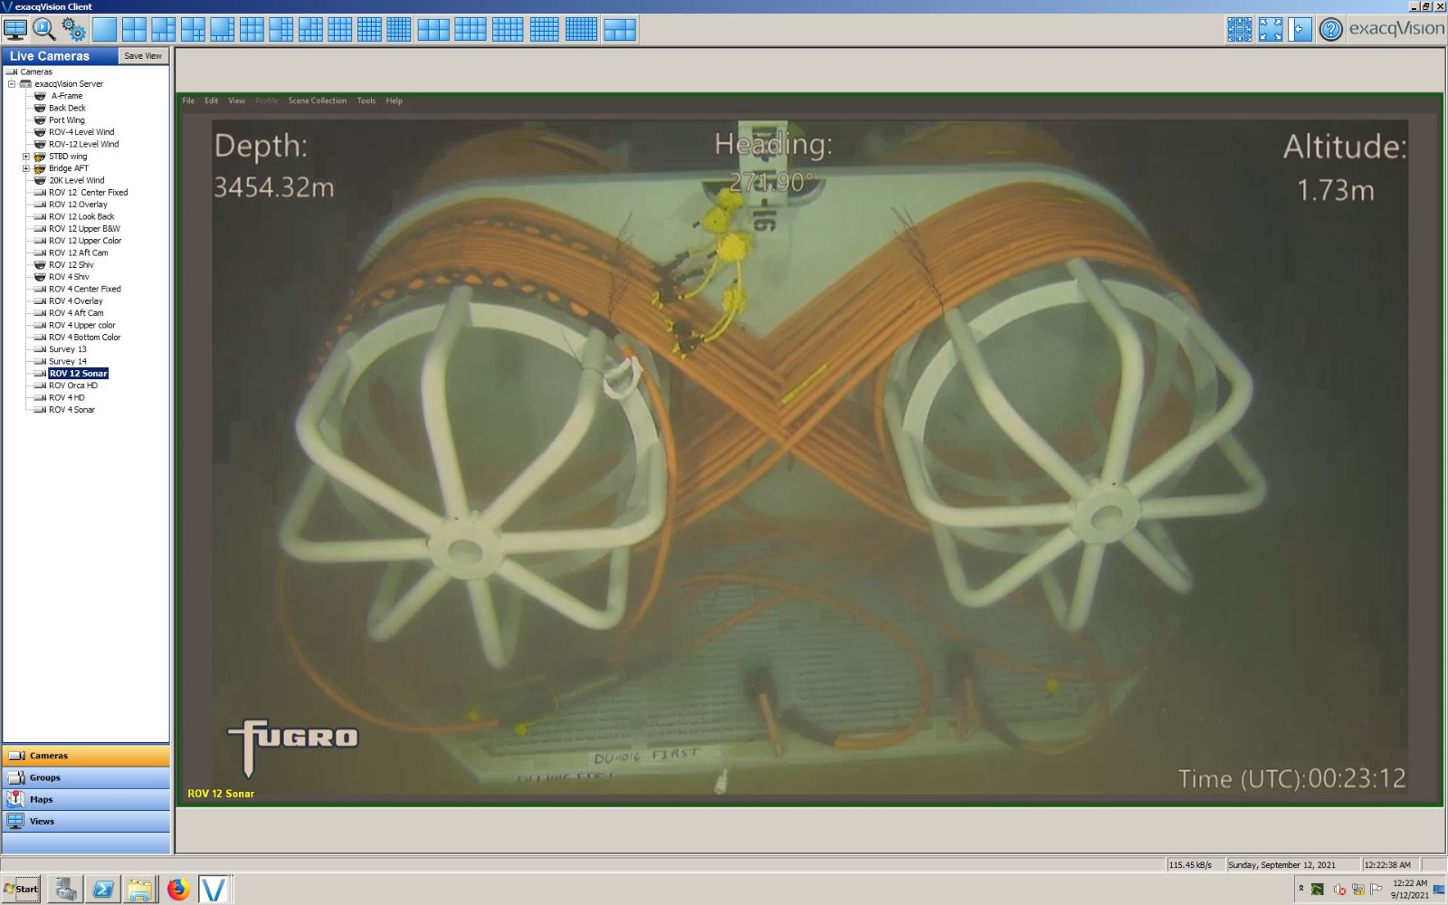
Task: Switch to the Groups panel tab
Action: pyautogui.click(x=86, y=777)
